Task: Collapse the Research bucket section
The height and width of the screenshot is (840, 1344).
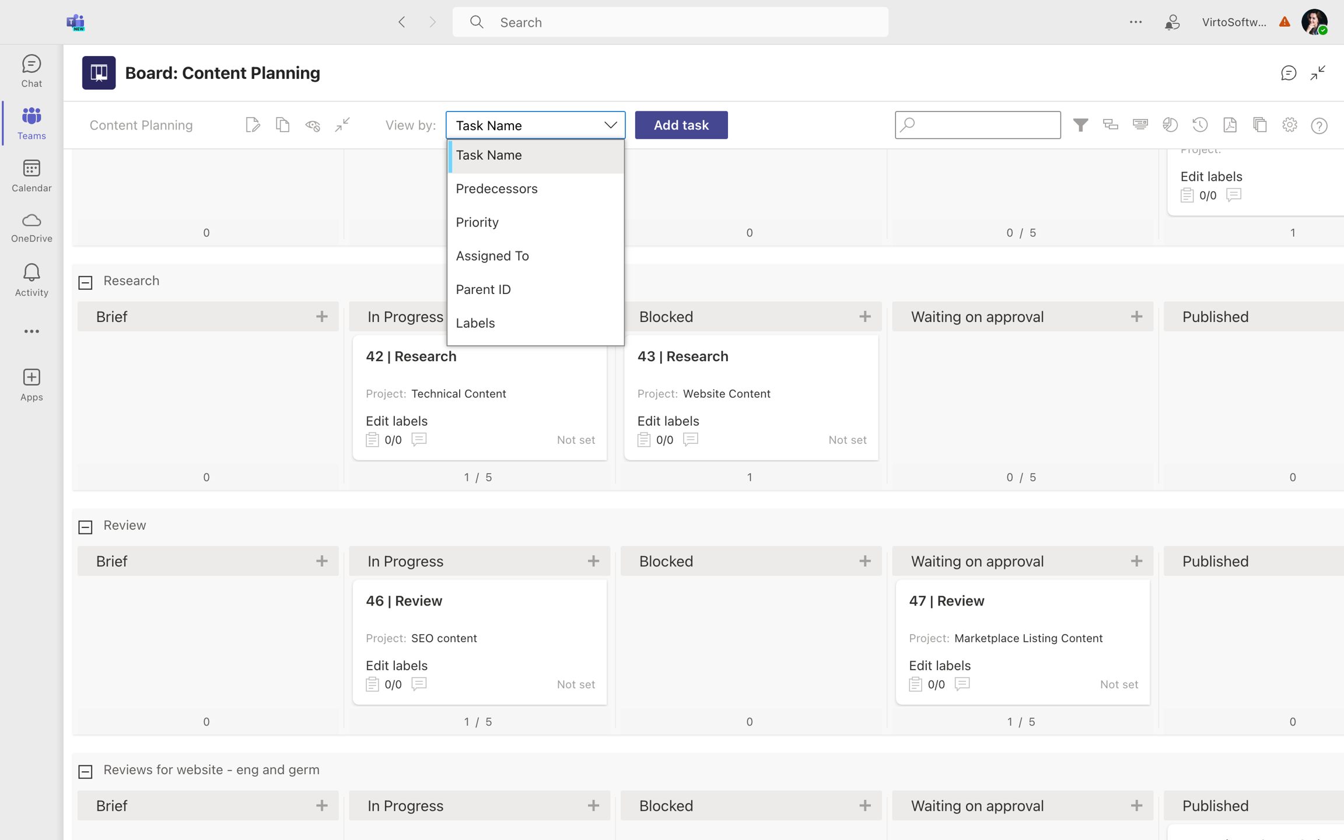Action: [x=86, y=281]
